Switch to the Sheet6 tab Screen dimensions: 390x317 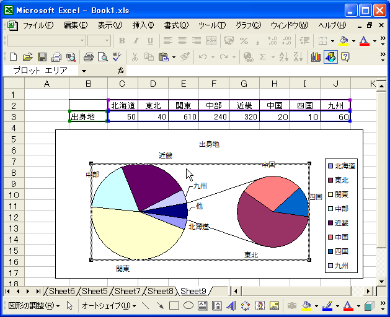click(x=61, y=291)
